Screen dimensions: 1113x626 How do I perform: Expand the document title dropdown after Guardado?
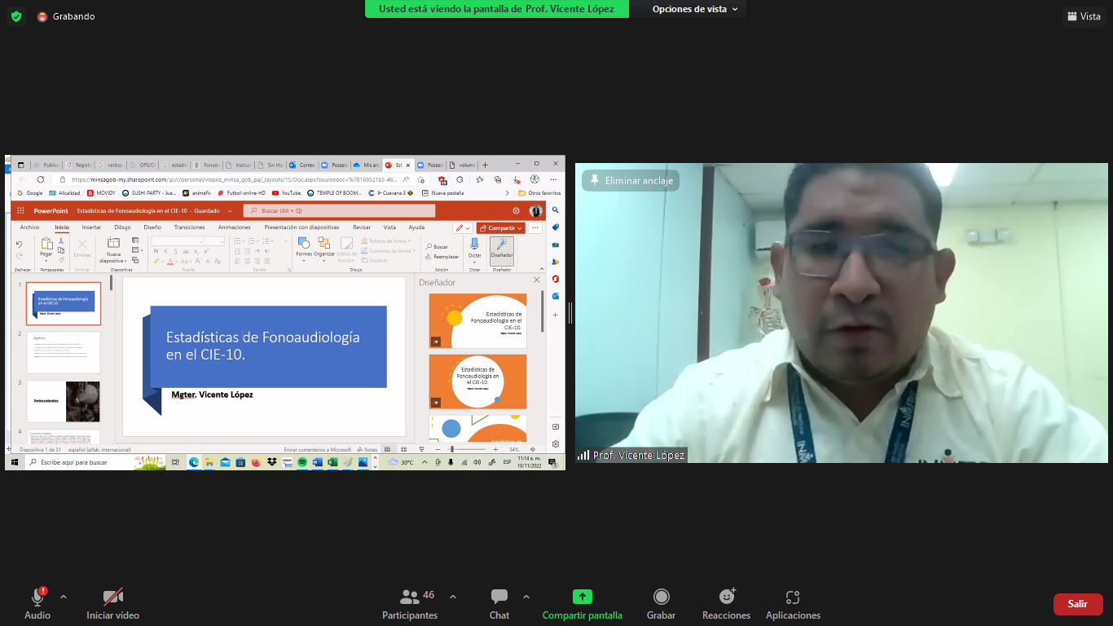(x=230, y=210)
